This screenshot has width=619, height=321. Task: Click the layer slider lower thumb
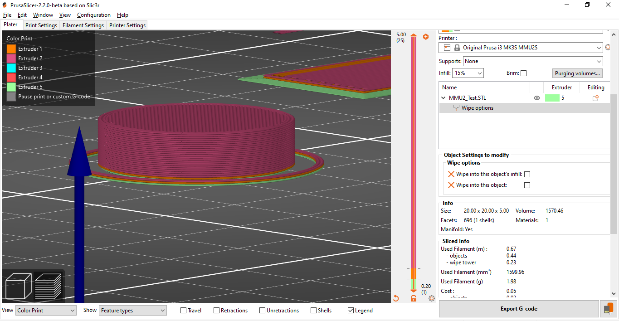point(414,290)
